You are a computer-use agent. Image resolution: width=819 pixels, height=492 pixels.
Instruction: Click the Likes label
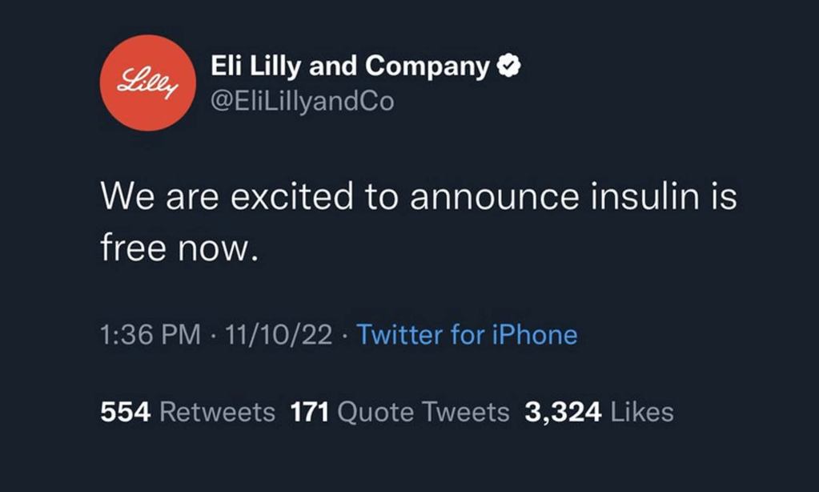642,412
